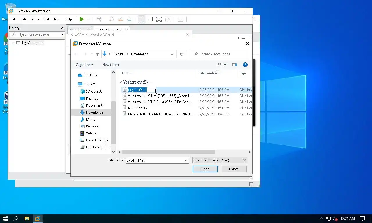This screenshot has height=223, width=372.
Task: Open the Library search filter dropdown arrow
Action: pyautogui.click(x=62, y=35)
